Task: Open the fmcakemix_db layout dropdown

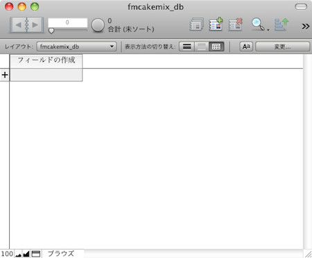Action: coord(76,46)
